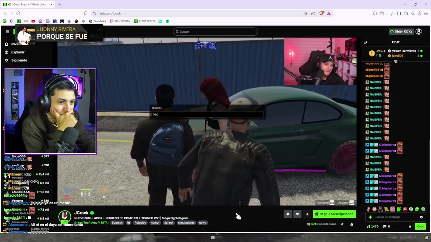Open the media control music note icon
The image size is (431, 242).
pos(392,13)
